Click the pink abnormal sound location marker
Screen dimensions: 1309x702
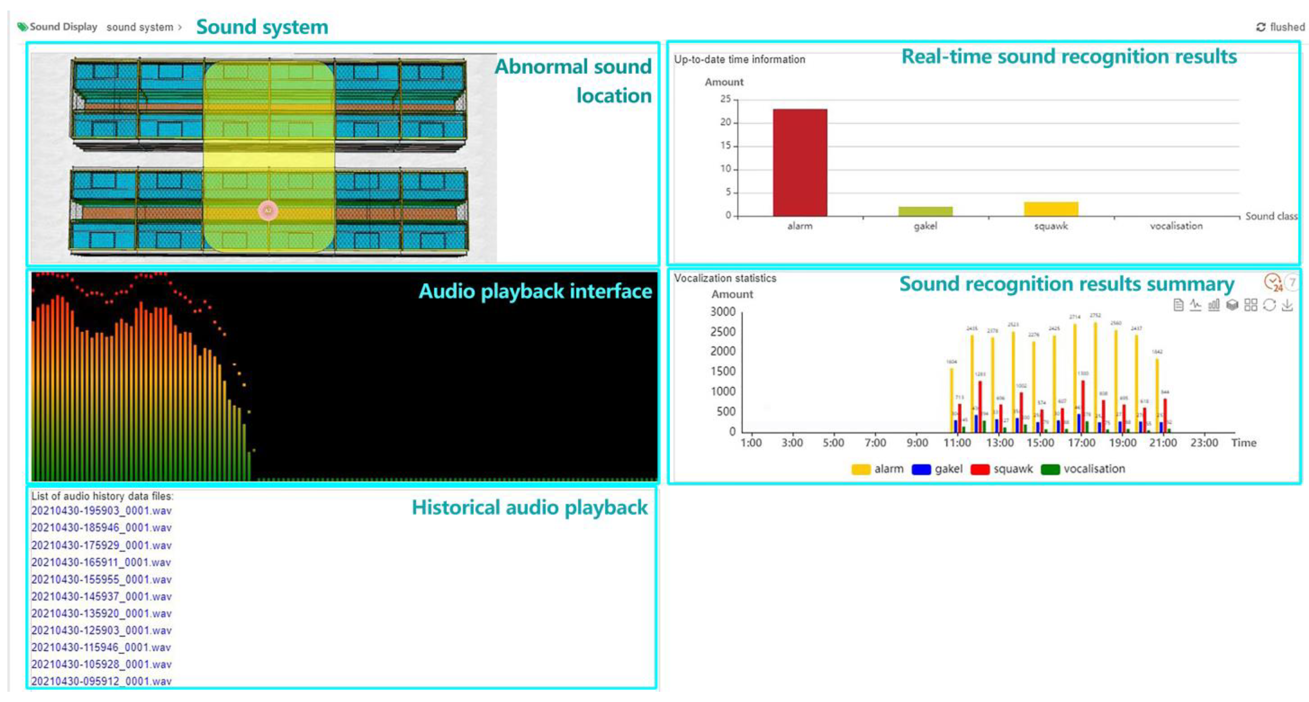click(x=268, y=210)
